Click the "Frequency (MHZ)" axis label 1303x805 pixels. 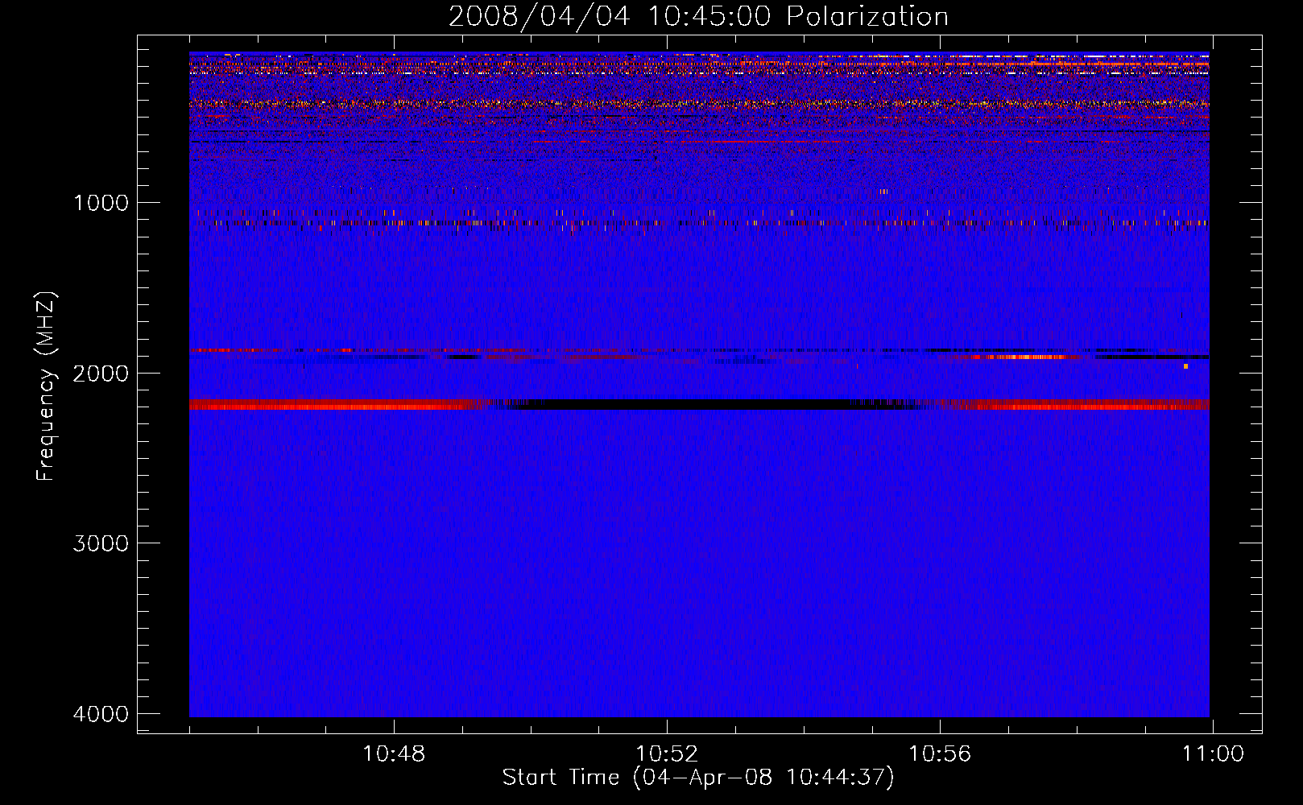(x=46, y=386)
